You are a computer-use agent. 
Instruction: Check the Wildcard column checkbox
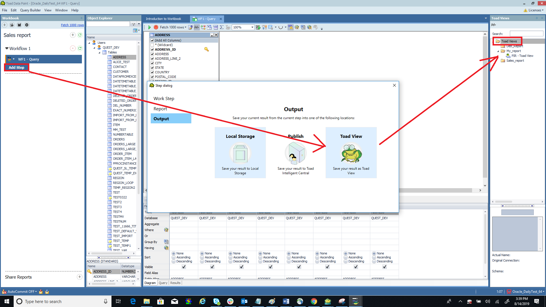tap(152, 45)
